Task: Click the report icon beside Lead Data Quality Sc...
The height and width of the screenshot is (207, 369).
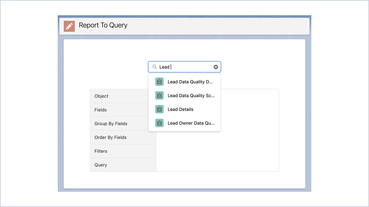Action: pos(159,95)
